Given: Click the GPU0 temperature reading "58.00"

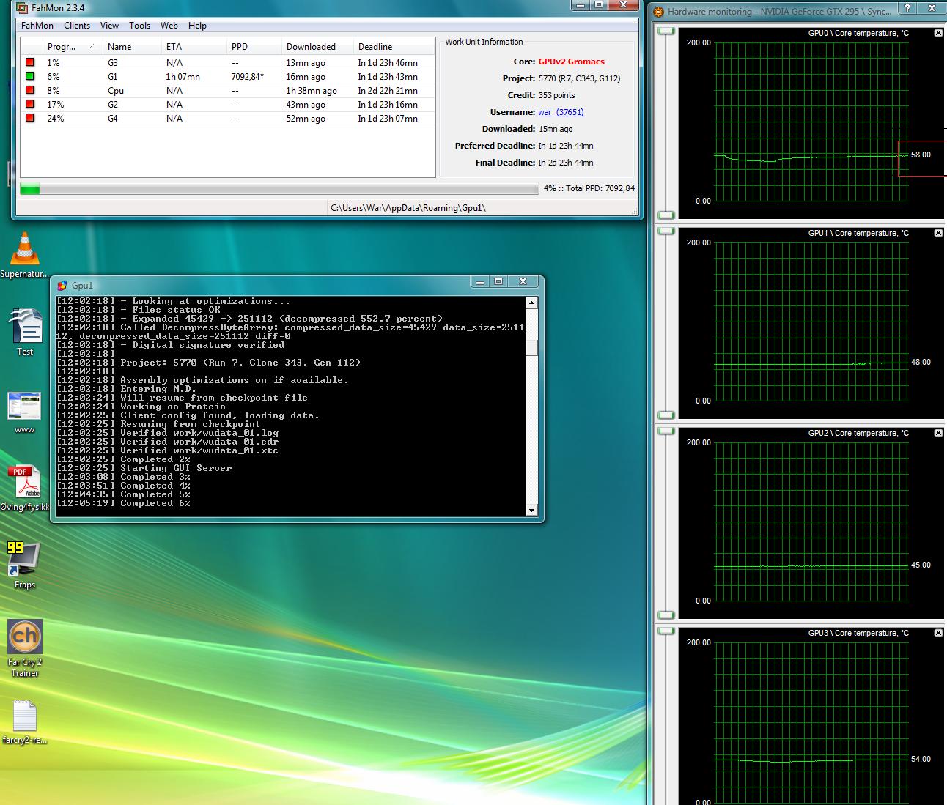Looking at the screenshot, I should pyautogui.click(x=921, y=155).
